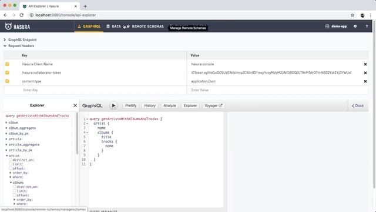Click the application/json header value
Viewport: 376px width, 212px height.
[203, 81]
